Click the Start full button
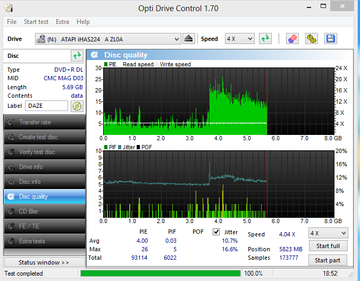 [328, 246]
